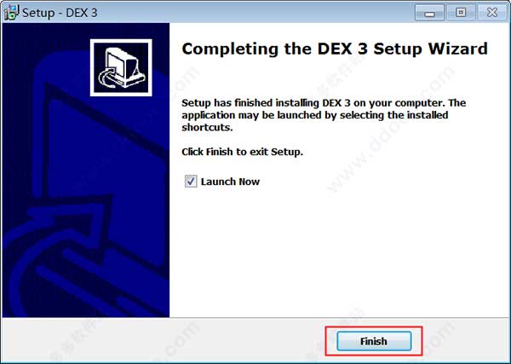Viewport: 511px width, 364px height.
Task: Click the word 'shortcuts.' in the description
Action: (x=207, y=128)
